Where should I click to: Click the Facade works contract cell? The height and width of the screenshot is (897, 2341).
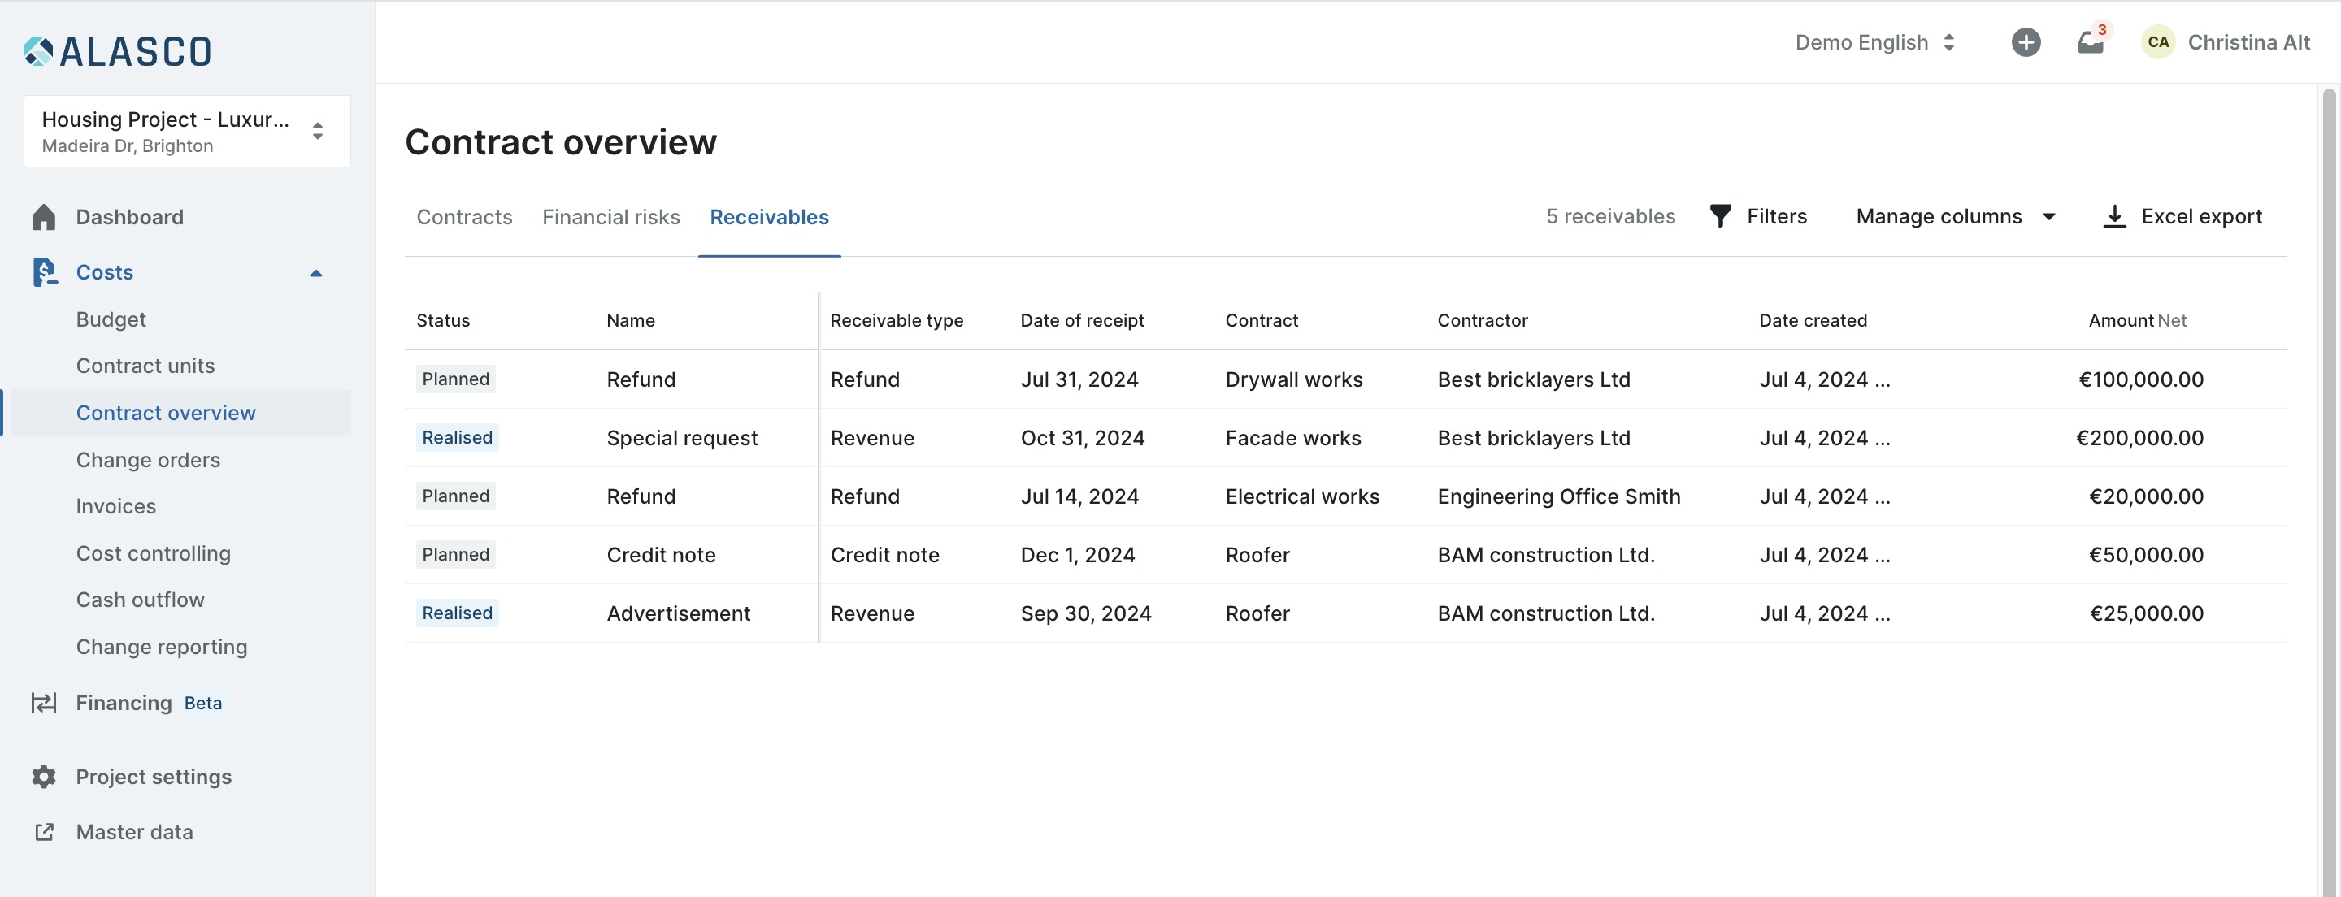tap(1293, 438)
